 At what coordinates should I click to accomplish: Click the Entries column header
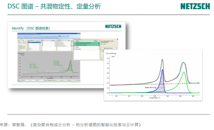96,41
